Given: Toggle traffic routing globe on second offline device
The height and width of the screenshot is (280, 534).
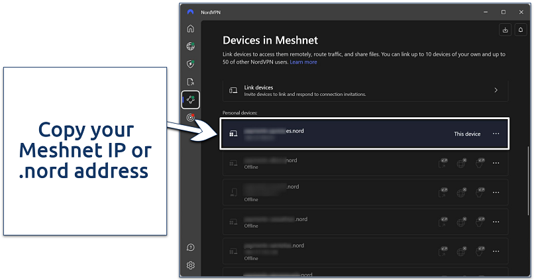Looking at the screenshot, I should coord(462,192).
